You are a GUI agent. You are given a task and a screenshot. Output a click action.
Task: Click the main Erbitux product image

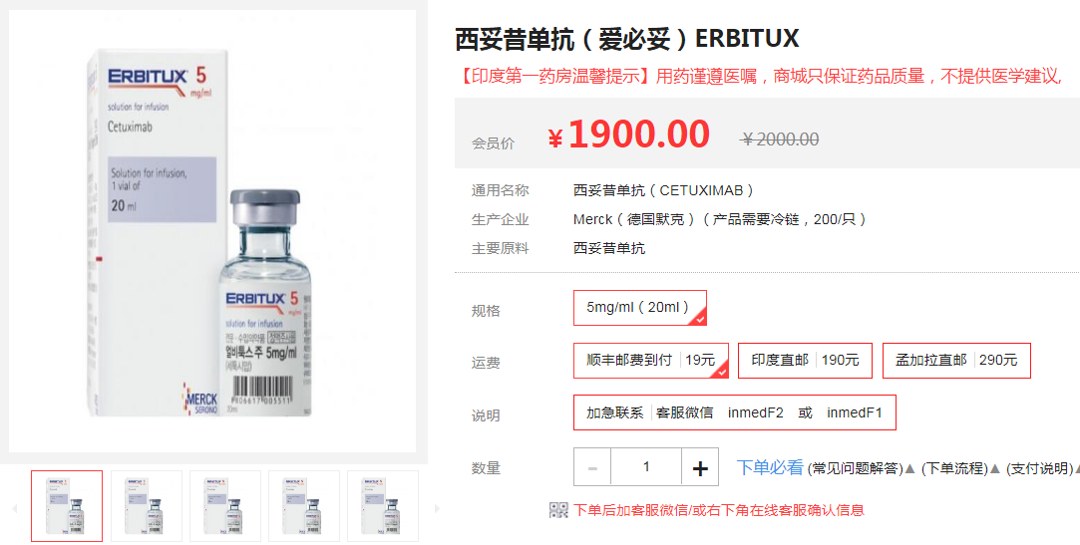click(212, 231)
